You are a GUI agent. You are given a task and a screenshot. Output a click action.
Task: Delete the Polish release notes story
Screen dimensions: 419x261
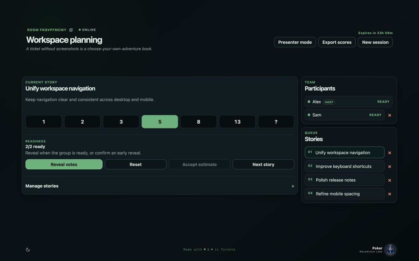tap(390, 180)
